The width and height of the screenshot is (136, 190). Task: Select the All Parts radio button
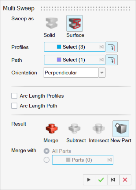click(x=46, y=151)
